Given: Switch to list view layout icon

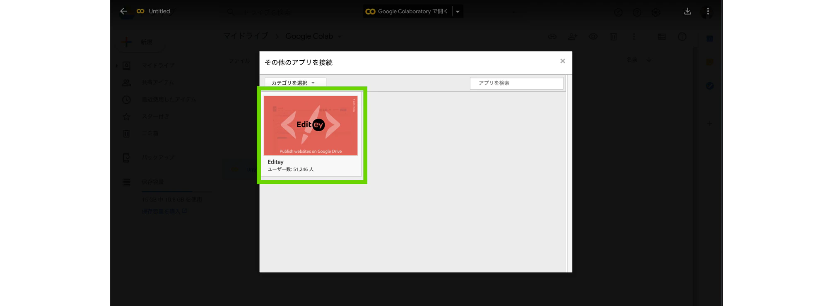Looking at the screenshot, I should point(661,37).
